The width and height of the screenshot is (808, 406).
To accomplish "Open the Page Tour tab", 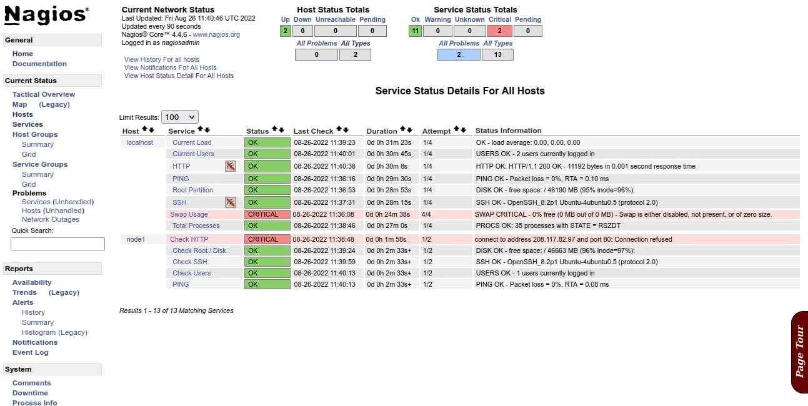I will 799,352.
